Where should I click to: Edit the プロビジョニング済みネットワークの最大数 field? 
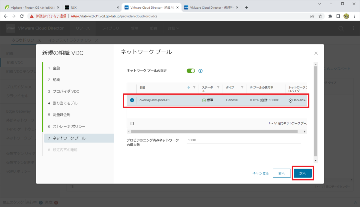tap(244, 140)
